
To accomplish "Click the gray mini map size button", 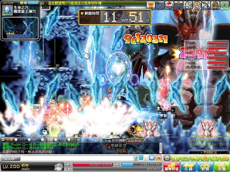I will pyautogui.click(x=25, y=3).
